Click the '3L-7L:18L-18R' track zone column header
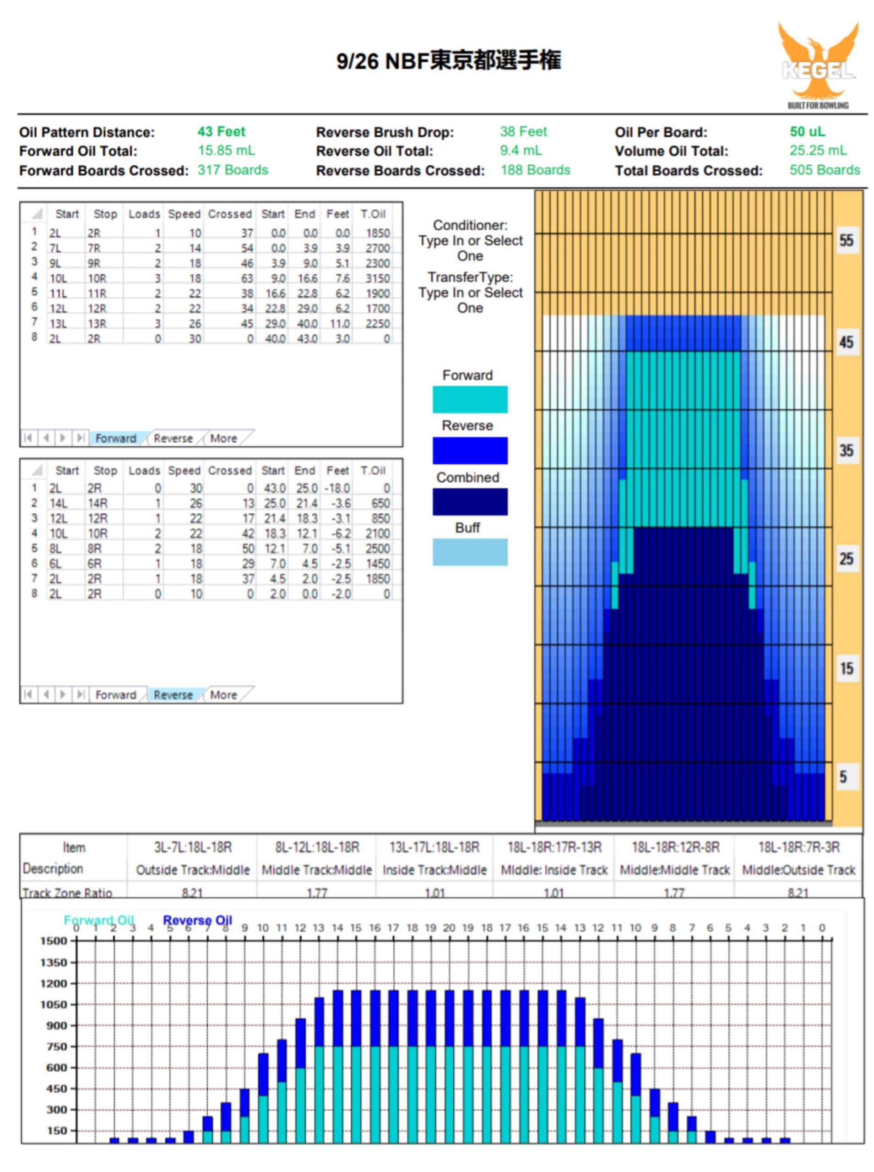Viewport: 874px width, 1172px height. tap(193, 847)
